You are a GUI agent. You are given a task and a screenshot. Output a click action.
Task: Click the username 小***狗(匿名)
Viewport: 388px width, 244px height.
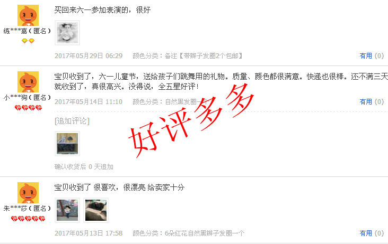point(27,98)
